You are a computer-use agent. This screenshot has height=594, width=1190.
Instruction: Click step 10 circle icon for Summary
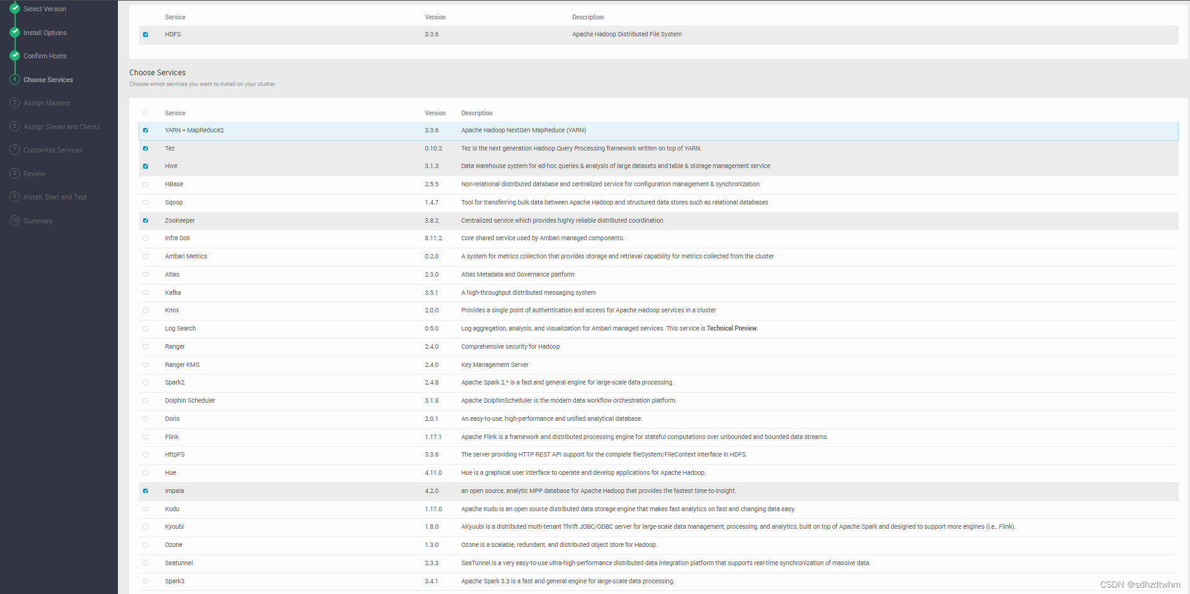pyautogui.click(x=14, y=220)
